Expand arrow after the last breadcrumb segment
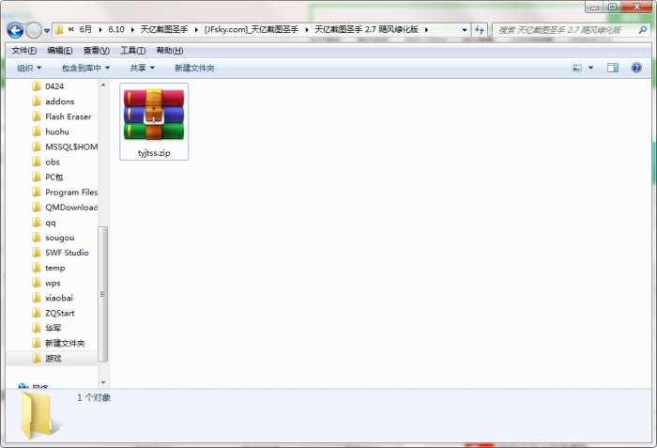This screenshot has height=448, width=657. coord(426,30)
